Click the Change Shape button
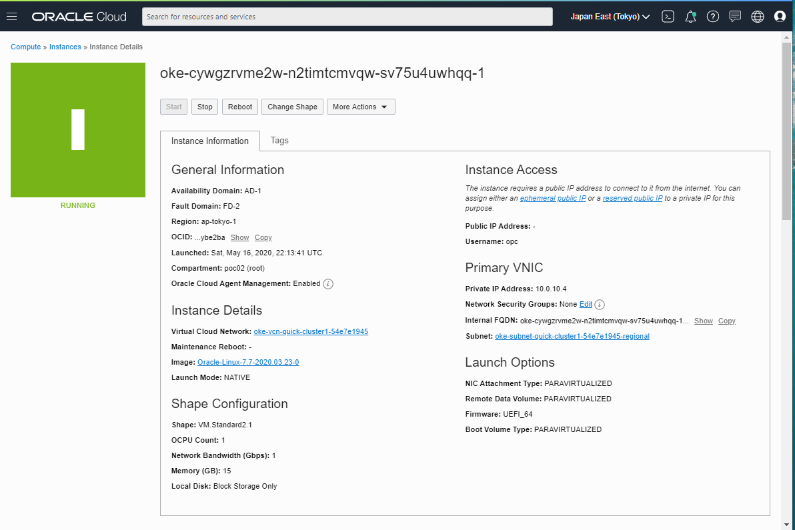Screen dimensions: 795x530 point(293,107)
